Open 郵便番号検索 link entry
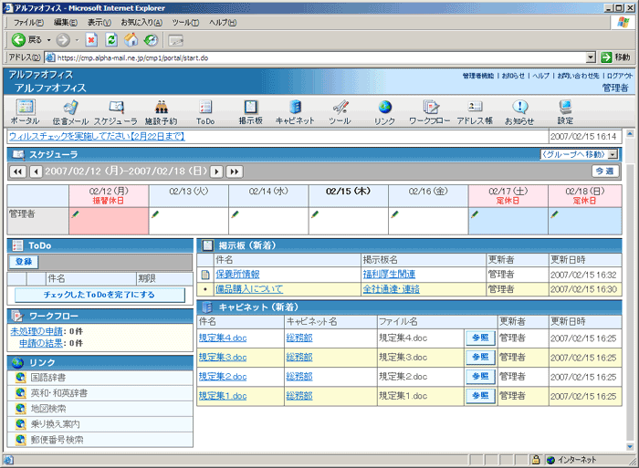The image size is (639, 468). pyautogui.click(x=57, y=440)
